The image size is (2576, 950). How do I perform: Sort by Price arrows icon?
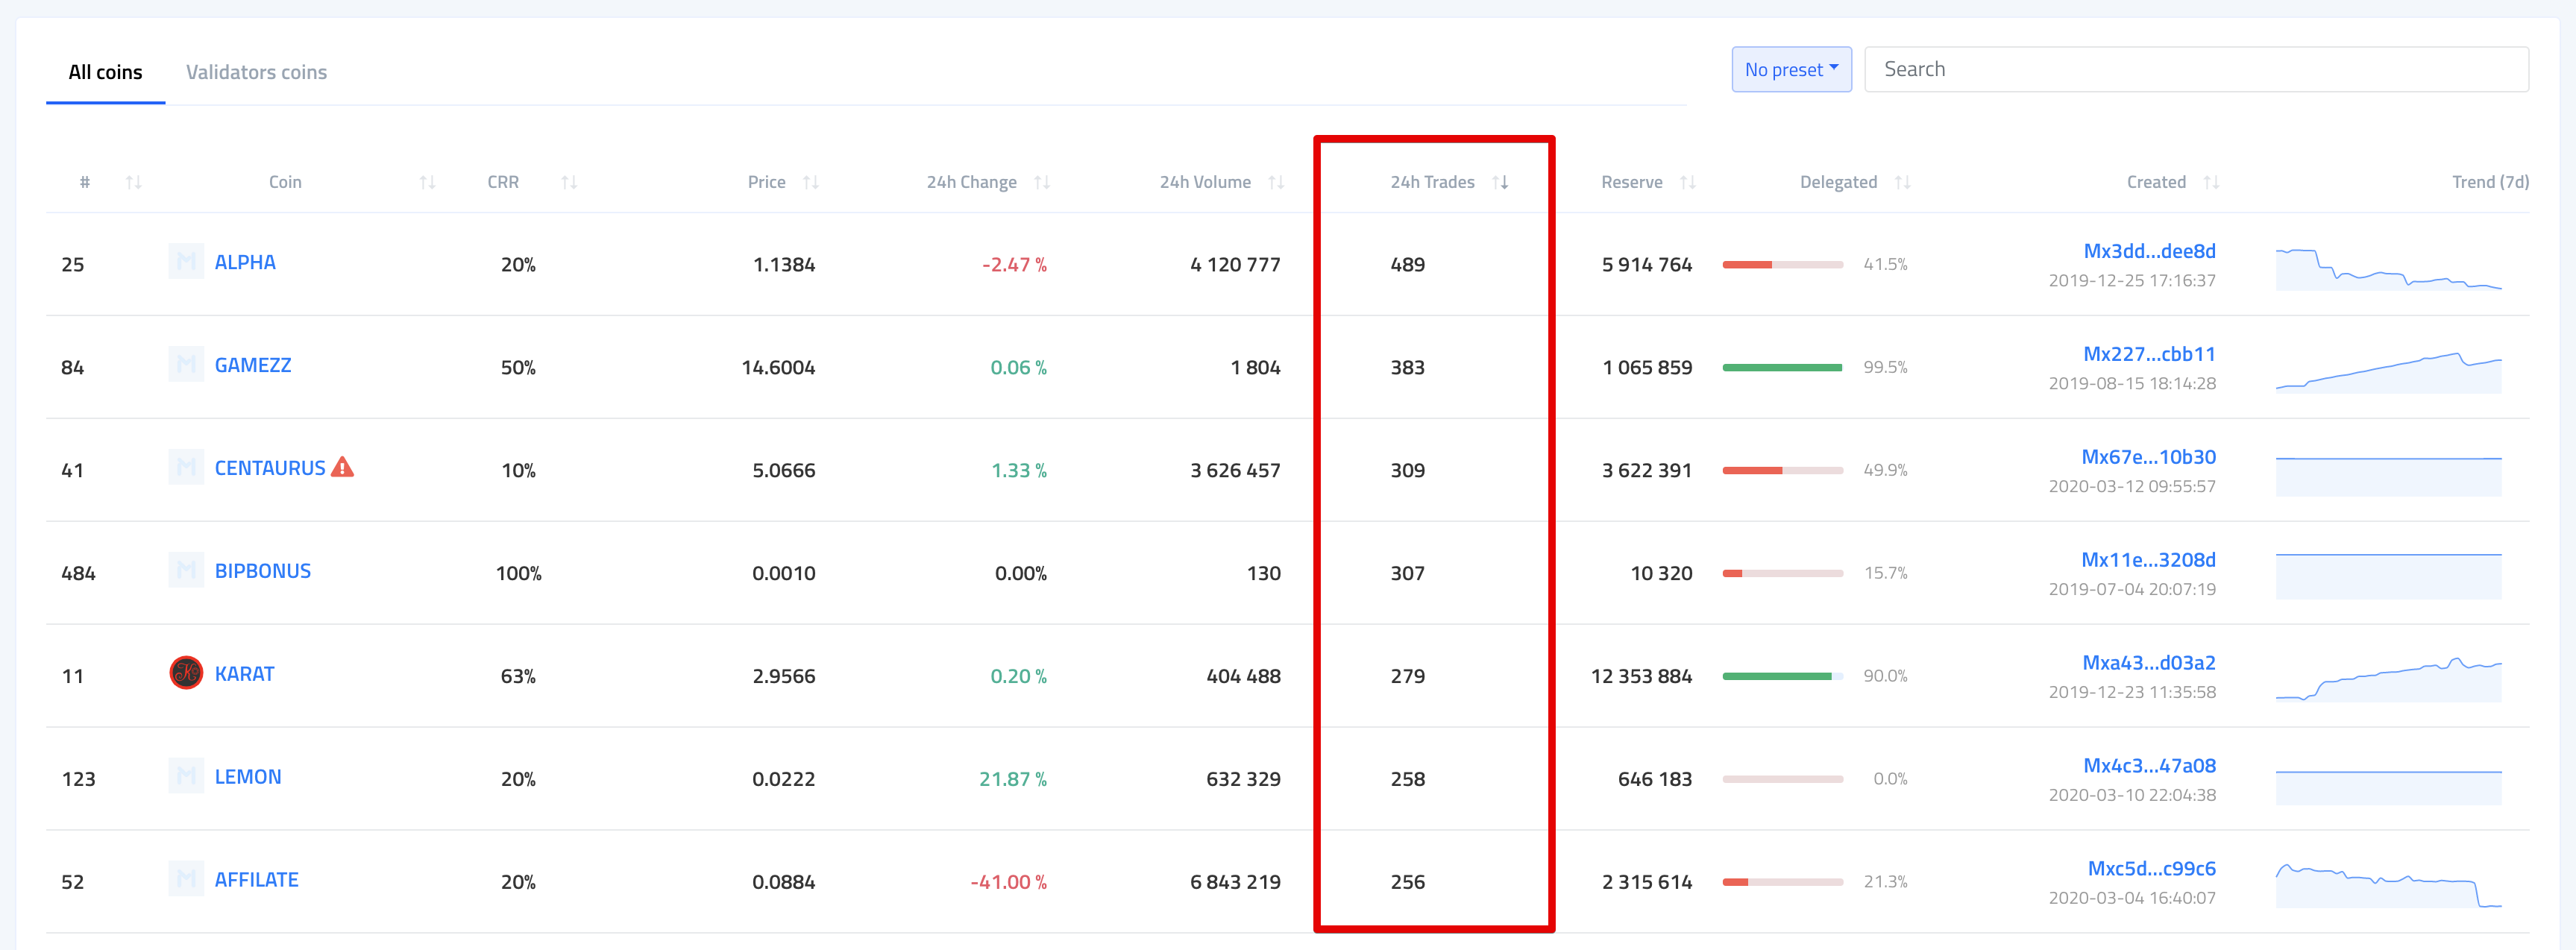pyautogui.click(x=811, y=182)
